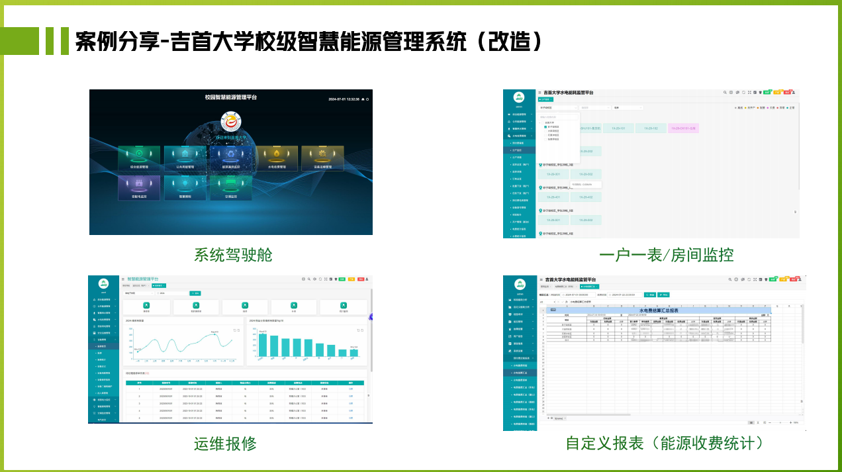
Task: Uncheck the 砂子坳校区 checkbox in the campus tree
Action: click(545, 126)
